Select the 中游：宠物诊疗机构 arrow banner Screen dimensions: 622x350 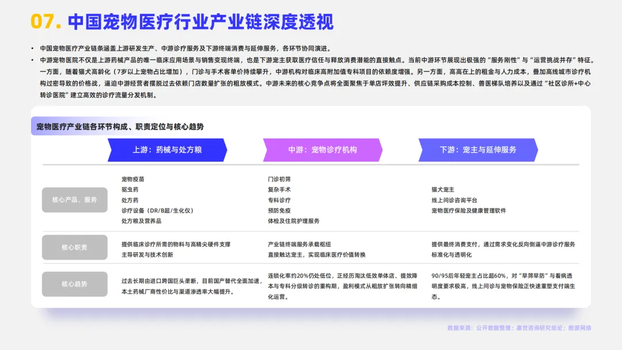pos(323,150)
